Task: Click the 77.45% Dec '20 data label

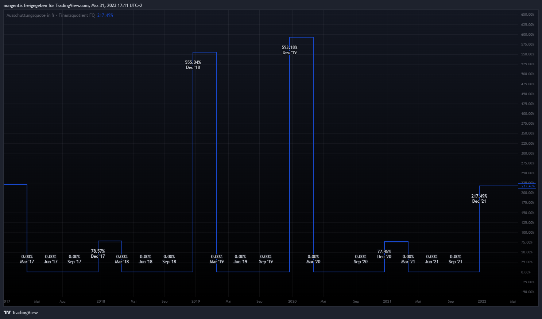Action: [384, 254]
